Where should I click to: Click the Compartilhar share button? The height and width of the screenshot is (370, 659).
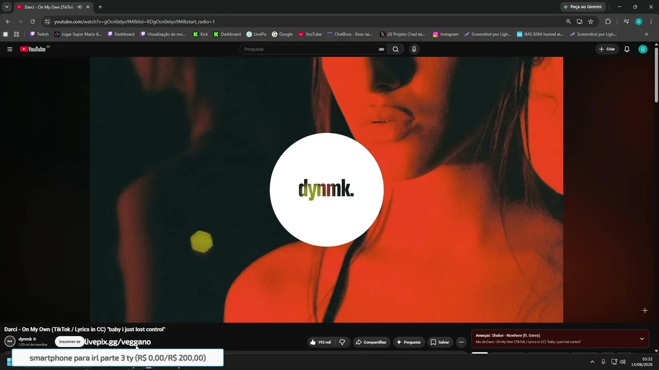[371, 342]
